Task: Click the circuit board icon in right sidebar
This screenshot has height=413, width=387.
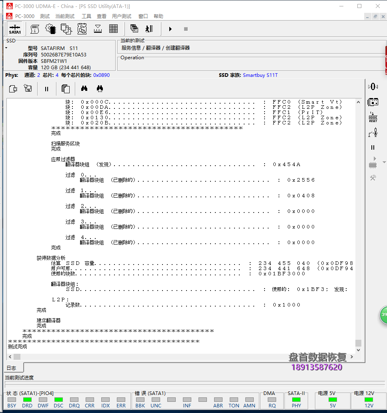Action: 373,102
